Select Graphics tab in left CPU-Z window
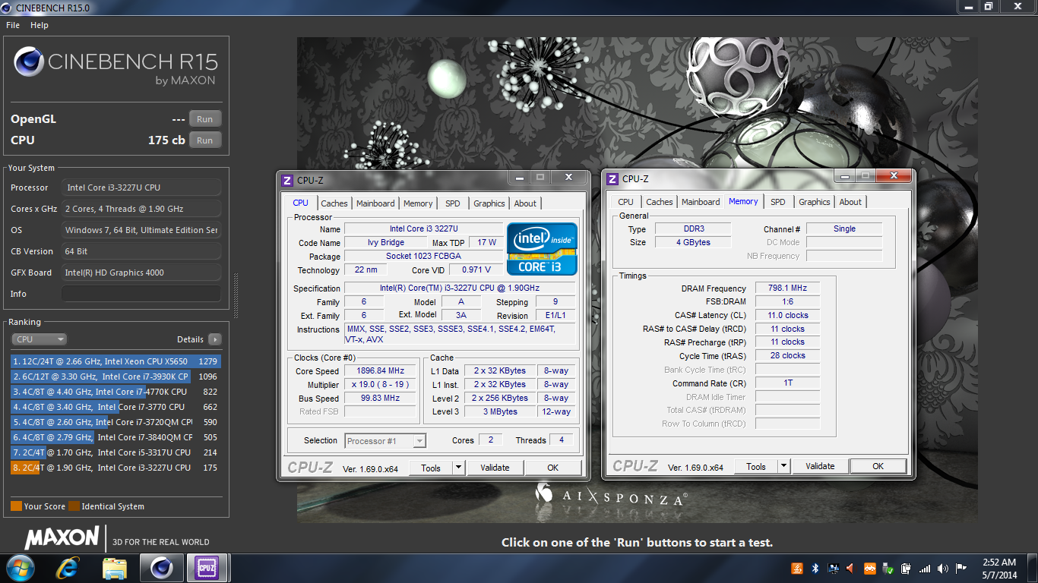 pos(489,203)
